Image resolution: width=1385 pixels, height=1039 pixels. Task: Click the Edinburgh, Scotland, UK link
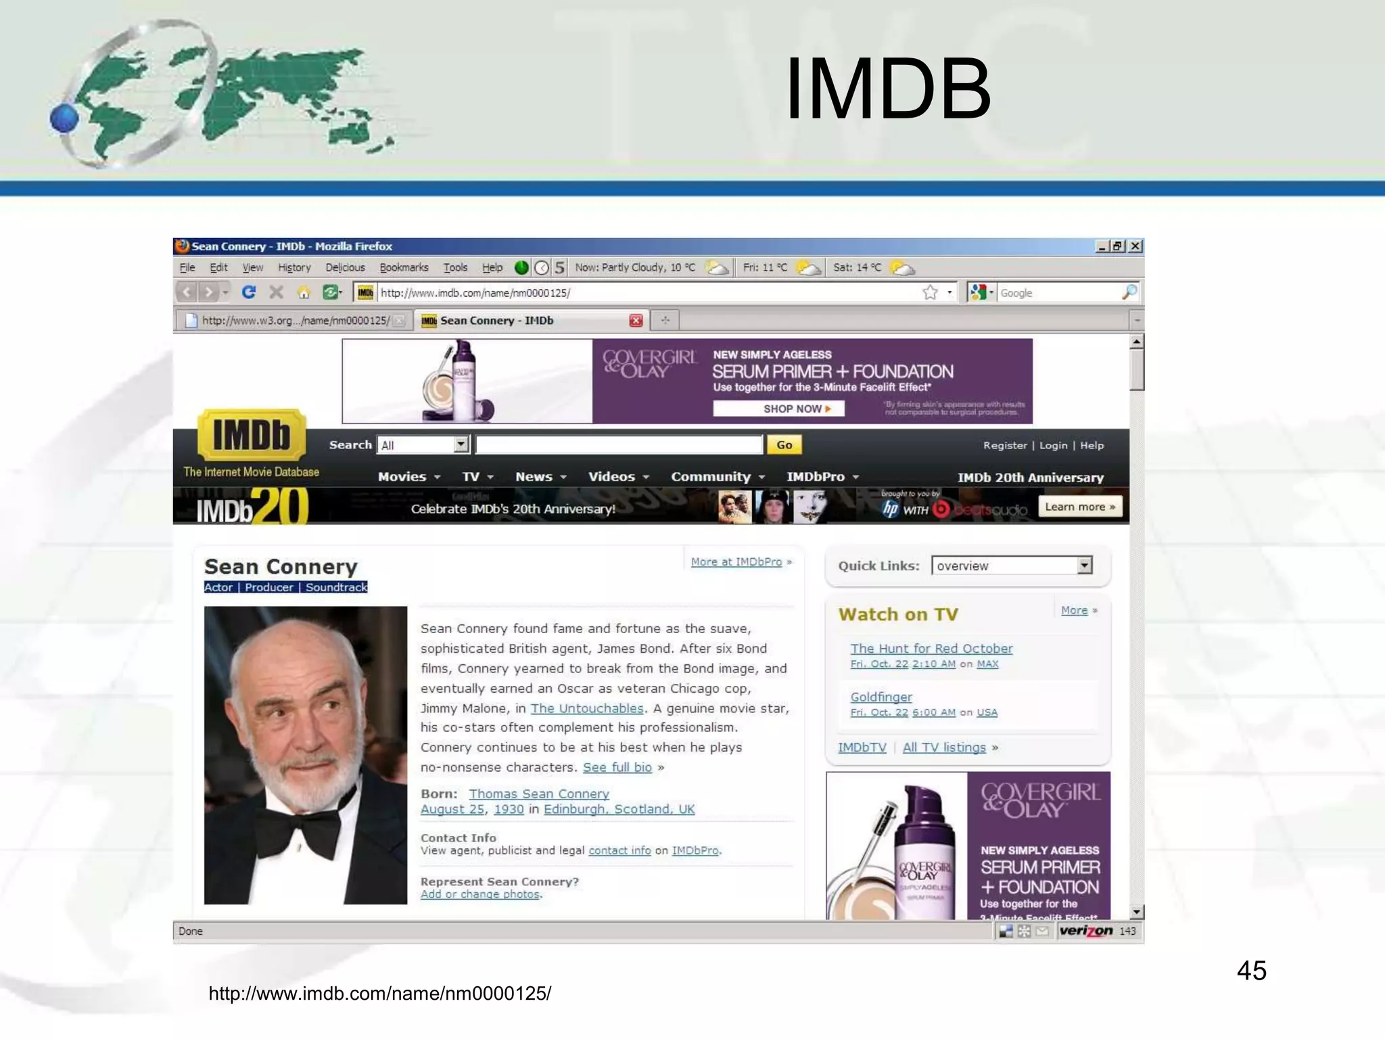click(x=619, y=809)
